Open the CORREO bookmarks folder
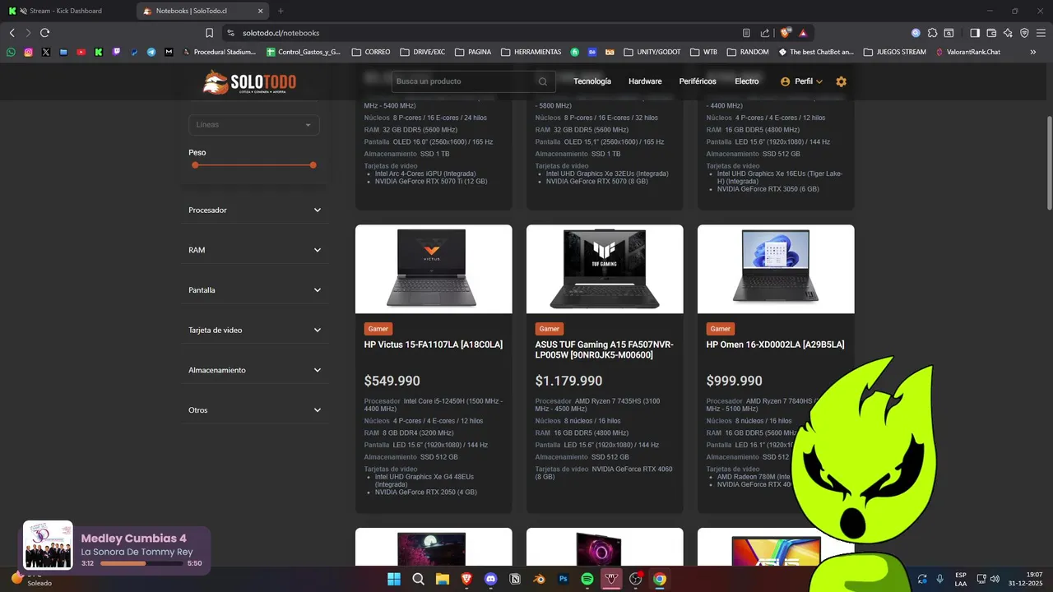 pos(371,52)
